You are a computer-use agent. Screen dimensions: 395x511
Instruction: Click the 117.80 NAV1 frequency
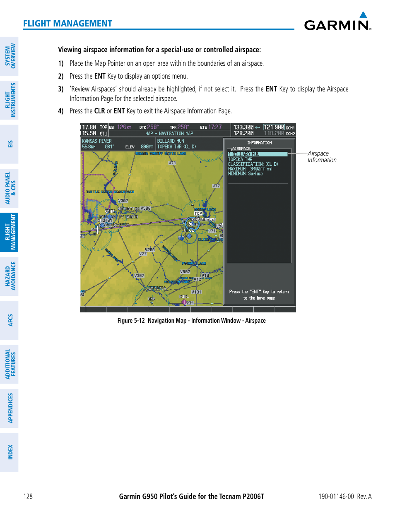(89, 127)
